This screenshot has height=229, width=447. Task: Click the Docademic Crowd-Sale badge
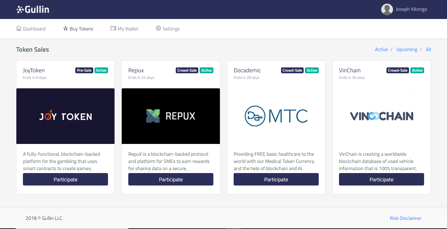pos(292,70)
